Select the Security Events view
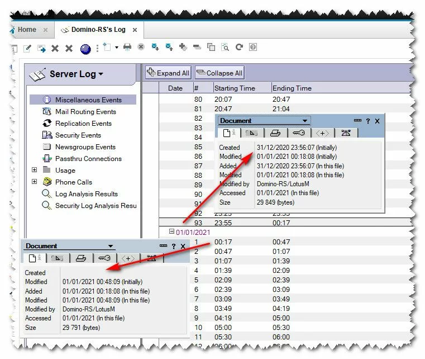Image resolution: width=425 pixels, height=359 pixels. coord(78,135)
